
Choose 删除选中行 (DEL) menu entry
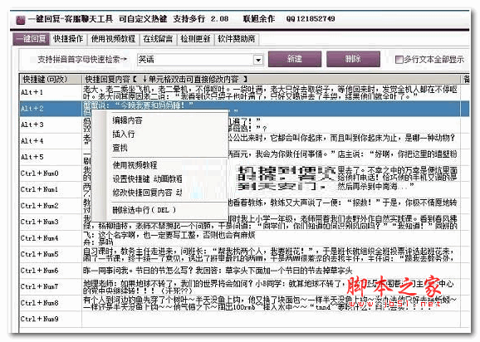pos(144,210)
